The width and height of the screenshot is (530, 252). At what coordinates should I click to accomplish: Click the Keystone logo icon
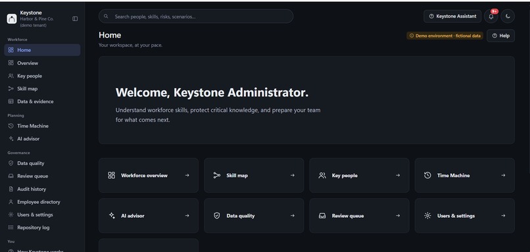(x=12, y=18)
